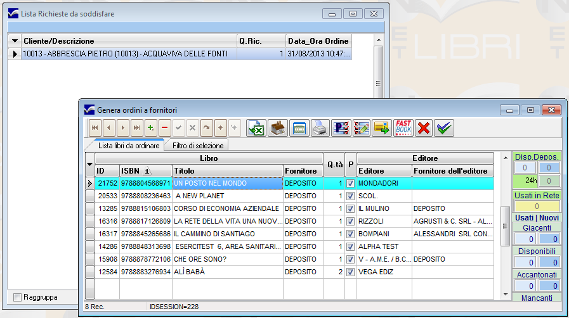Toggle P checkbox for CHE ORE SONO?
This screenshot has width=569, height=318.
(x=350, y=259)
